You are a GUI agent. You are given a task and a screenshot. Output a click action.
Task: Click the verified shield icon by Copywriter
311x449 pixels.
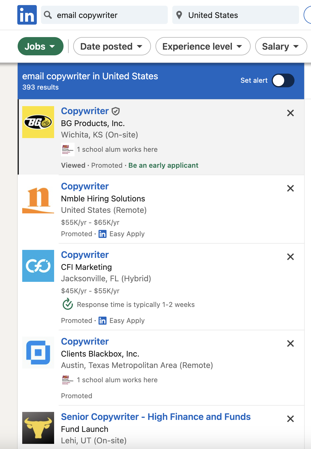(x=116, y=111)
